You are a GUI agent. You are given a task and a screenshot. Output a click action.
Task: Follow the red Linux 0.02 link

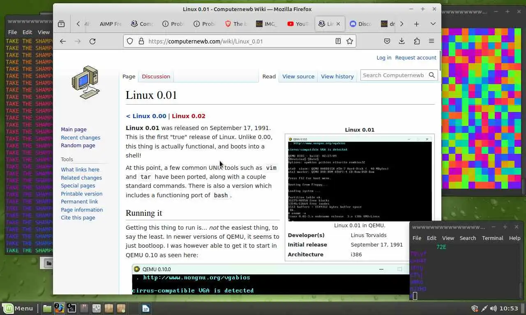188,116
